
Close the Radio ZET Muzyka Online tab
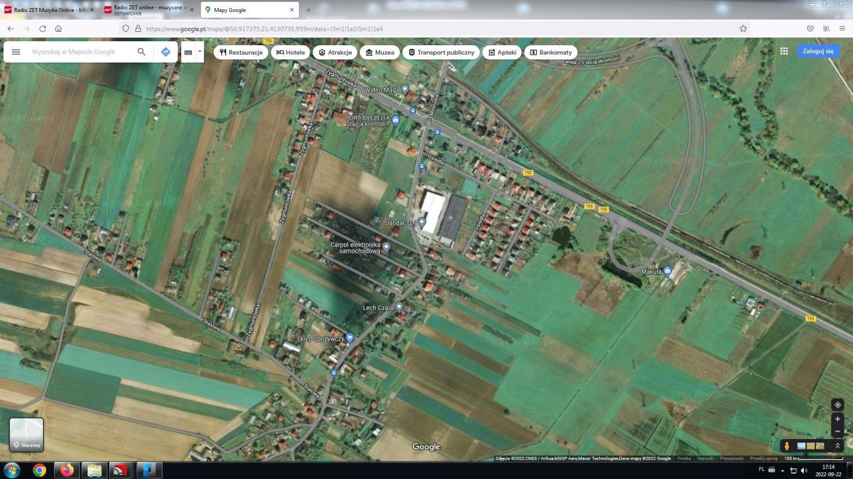91,10
